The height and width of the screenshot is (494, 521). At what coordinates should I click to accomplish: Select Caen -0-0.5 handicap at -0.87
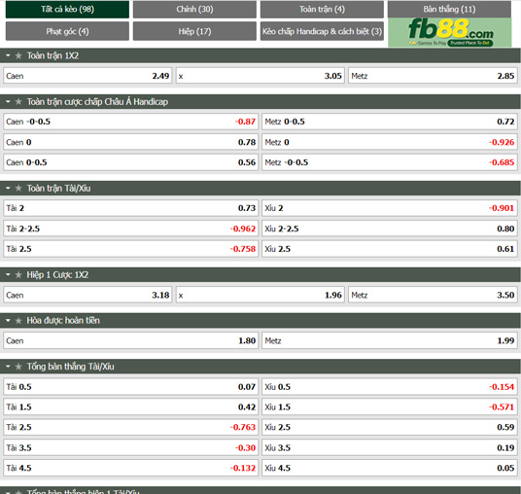coord(131,122)
